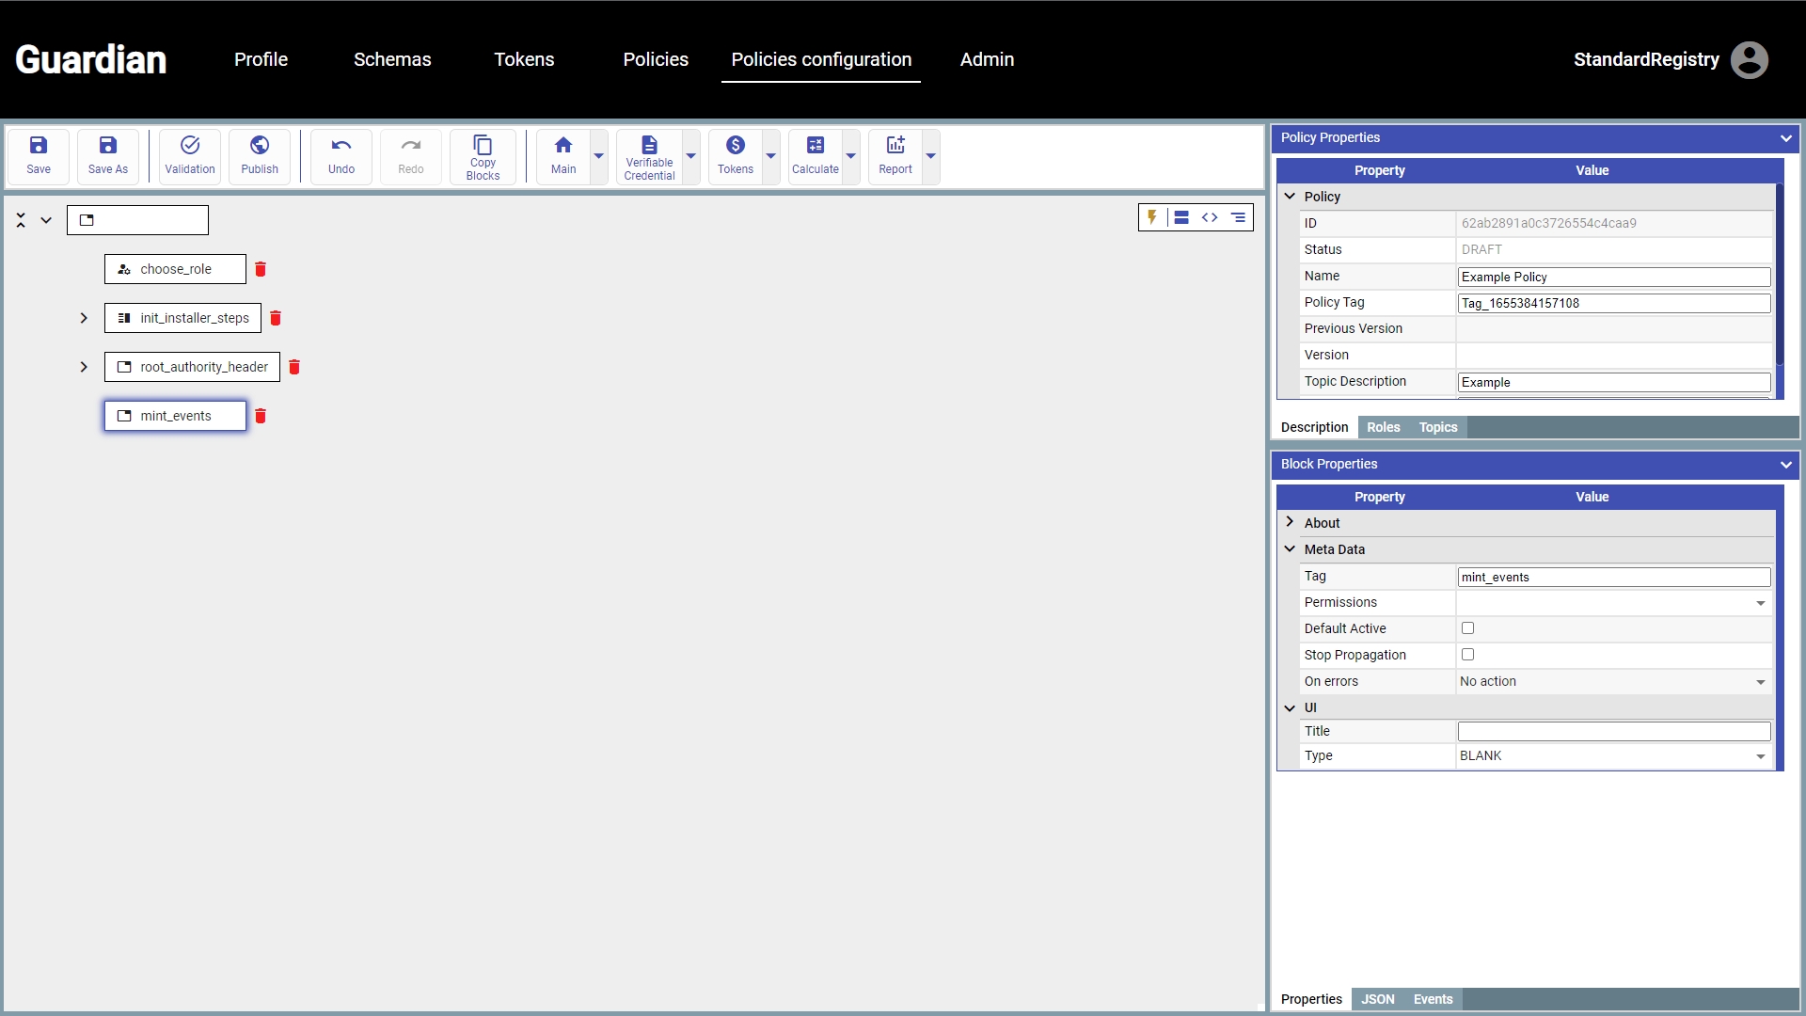
Task: Click the lightning bolt events view icon
Action: 1152,217
